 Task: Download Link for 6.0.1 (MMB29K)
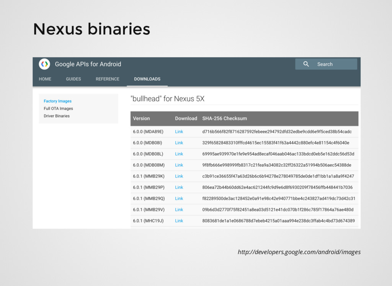(179, 176)
